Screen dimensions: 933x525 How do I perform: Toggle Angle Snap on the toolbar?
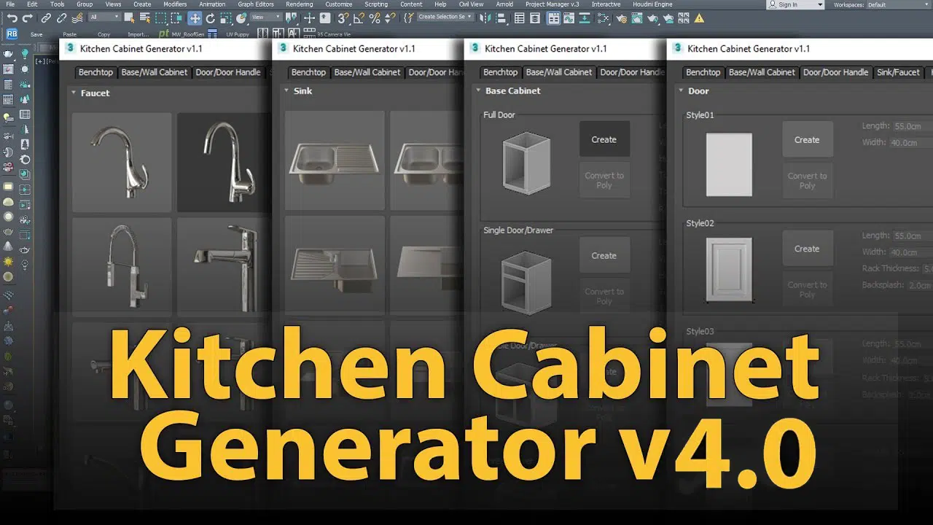(359, 17)
